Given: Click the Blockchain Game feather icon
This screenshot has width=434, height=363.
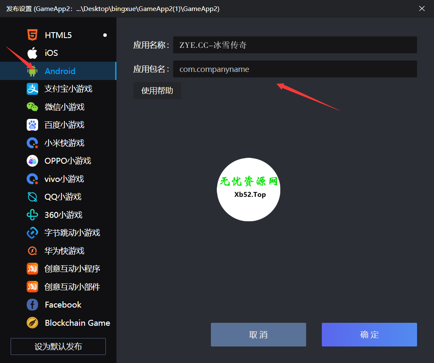Looking at the screenshot, I should point(32,323).
